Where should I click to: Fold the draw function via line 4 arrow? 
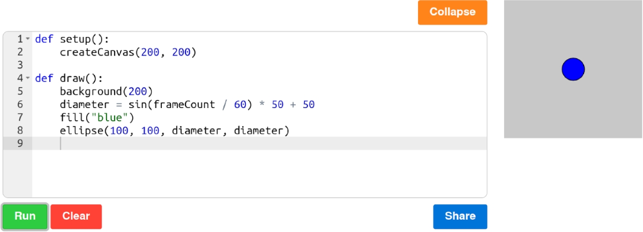pyautogui.click(x=28, y=78)
